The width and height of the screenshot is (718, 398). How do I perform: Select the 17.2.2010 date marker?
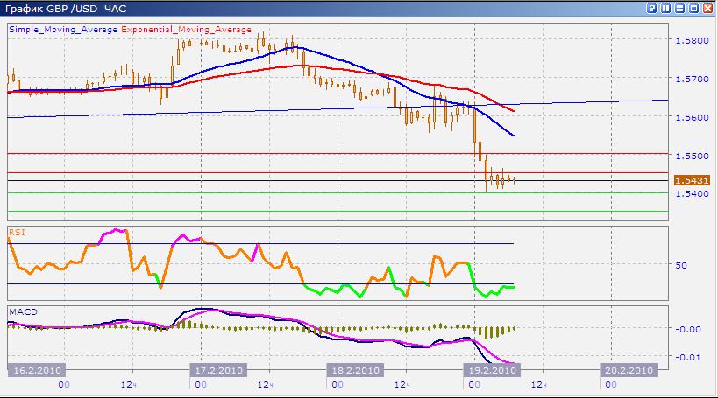[216, 370]
